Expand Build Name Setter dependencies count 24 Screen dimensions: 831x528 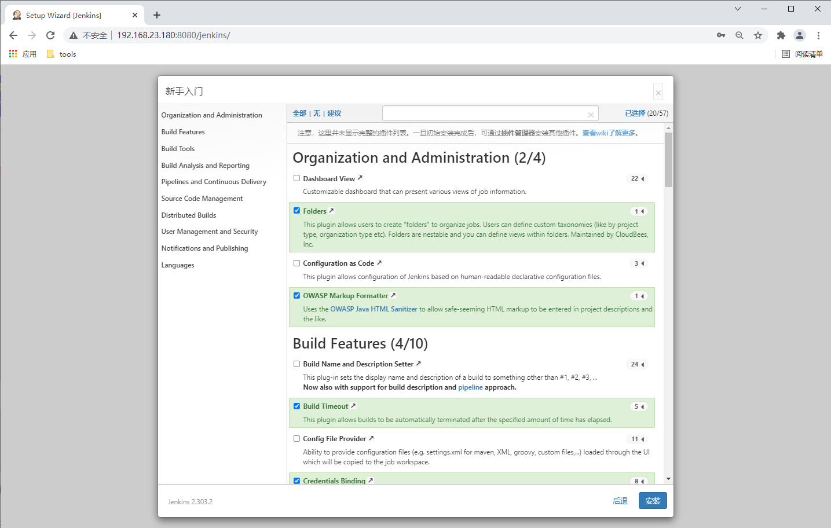[637, 364]
